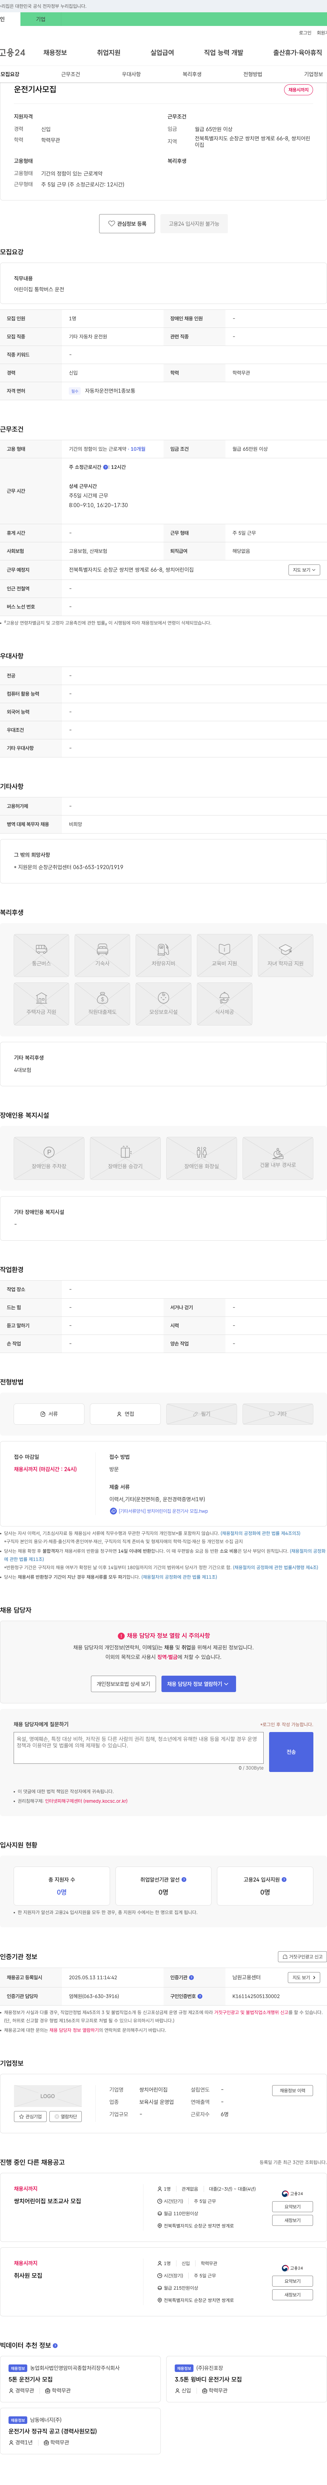327x2485 pixels.
Task: Click the 로그인 link at top
Action: tap(305, 33)
